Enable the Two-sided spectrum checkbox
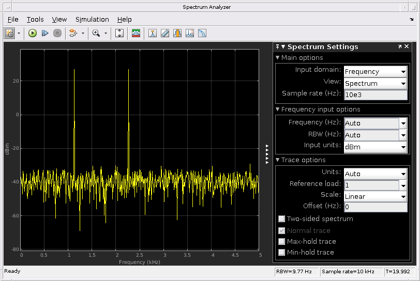 point(282,219)
